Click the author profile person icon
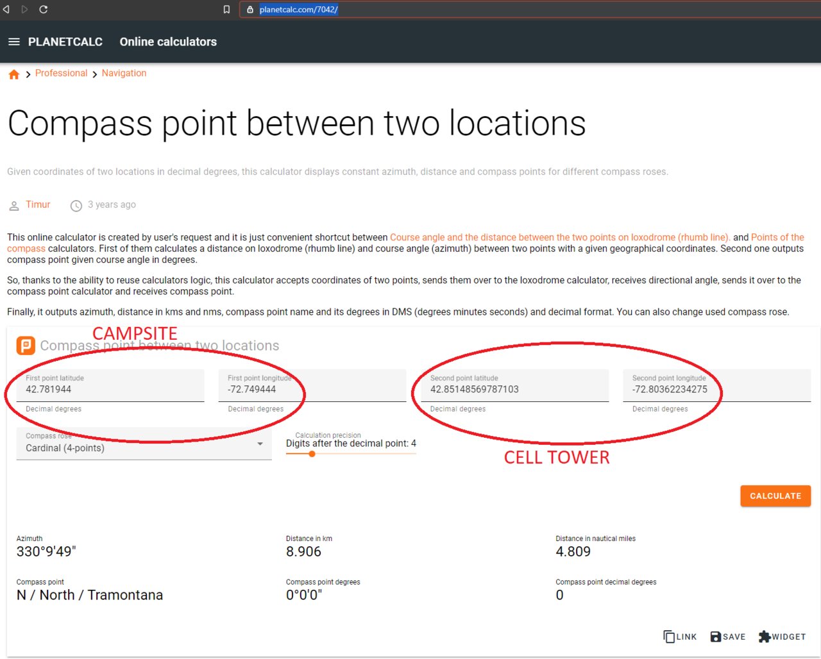Viewport: 821px width, 659px height. (14, 206)
